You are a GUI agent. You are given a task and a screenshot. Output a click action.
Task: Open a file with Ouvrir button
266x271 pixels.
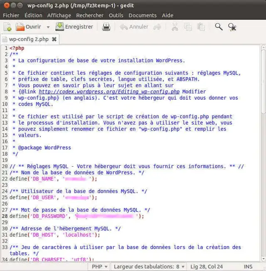point(28,27)
